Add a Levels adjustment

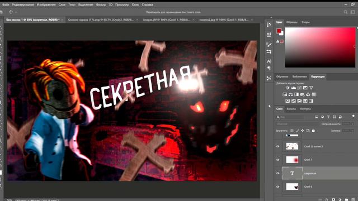[294, 88]
